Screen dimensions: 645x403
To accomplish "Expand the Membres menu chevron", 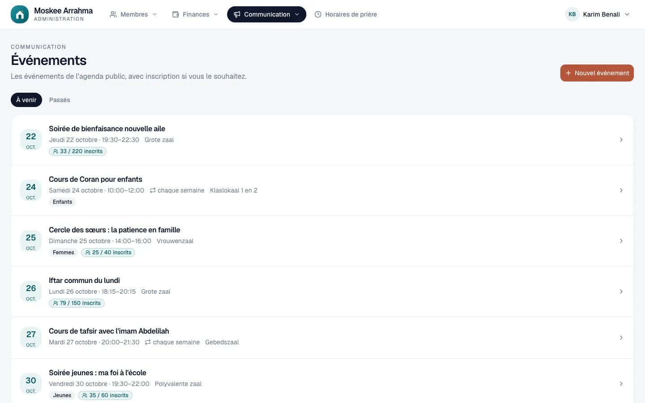I will coord(155,14).
